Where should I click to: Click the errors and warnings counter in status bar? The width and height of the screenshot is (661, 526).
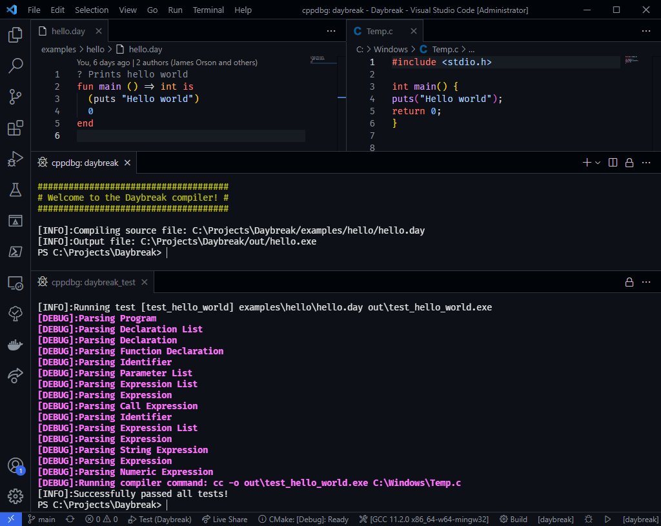click(101, 520)
